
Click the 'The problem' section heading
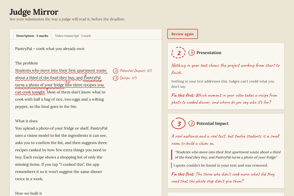pos(26,63)
